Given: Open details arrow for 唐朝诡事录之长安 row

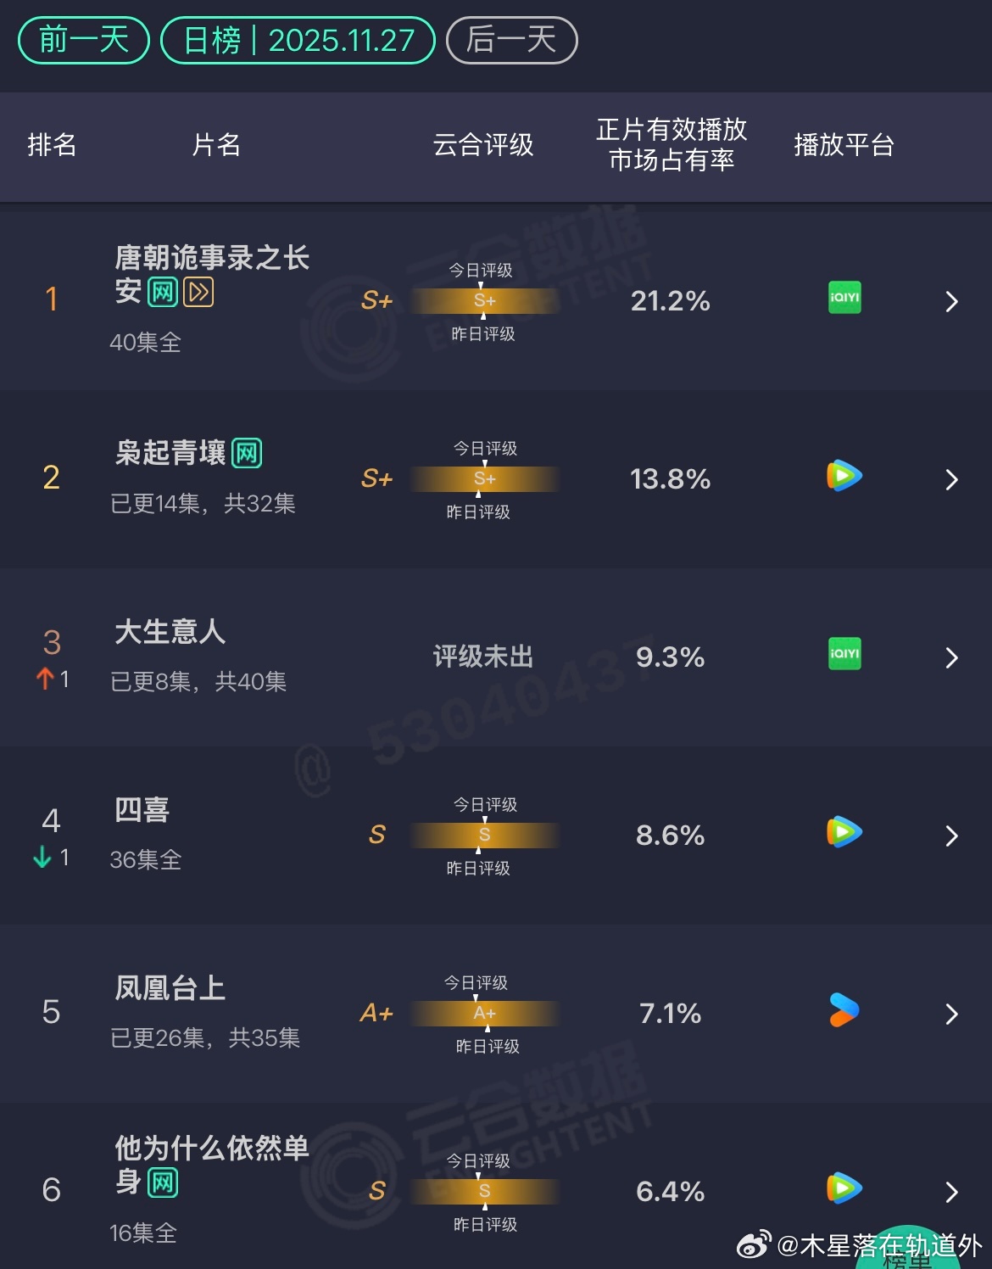Looking at the screenshot, I should tap(951, 302).
